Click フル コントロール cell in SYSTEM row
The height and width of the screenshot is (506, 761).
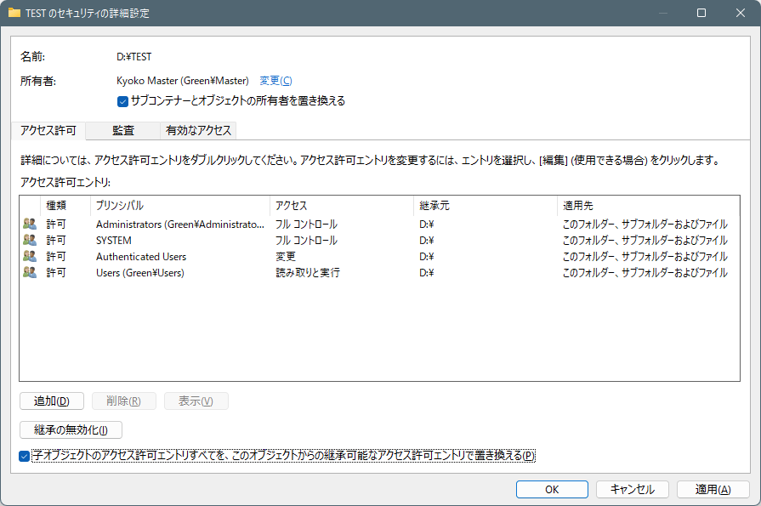tap(306, 241)
